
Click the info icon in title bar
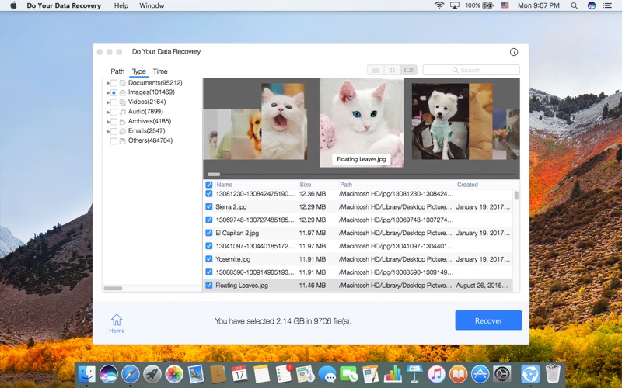(514, 52)
